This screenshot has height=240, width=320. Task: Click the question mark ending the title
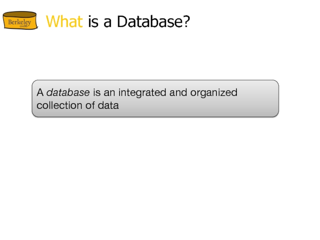(186, 22)
